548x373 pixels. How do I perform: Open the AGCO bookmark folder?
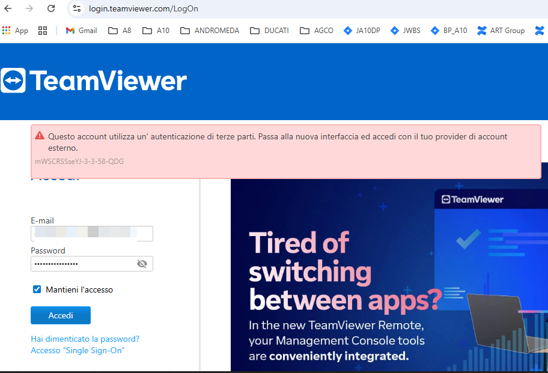pos(317,31)
